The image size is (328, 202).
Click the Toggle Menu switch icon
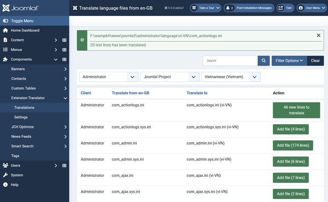[x=6, y=20]
